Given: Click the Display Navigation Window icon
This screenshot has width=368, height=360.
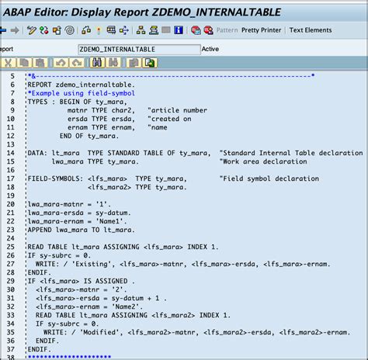Looking at the screenshot, I should 154,30.
